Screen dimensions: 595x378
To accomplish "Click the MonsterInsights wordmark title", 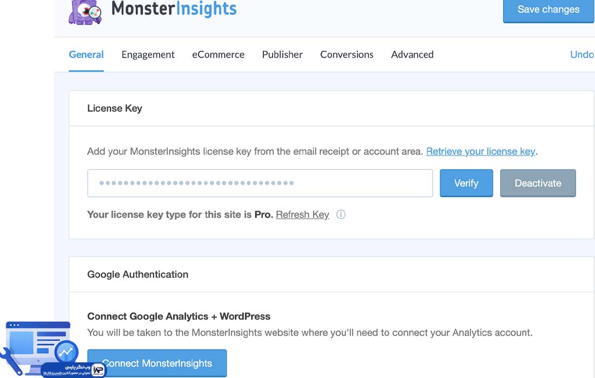I will coord(174,9).
